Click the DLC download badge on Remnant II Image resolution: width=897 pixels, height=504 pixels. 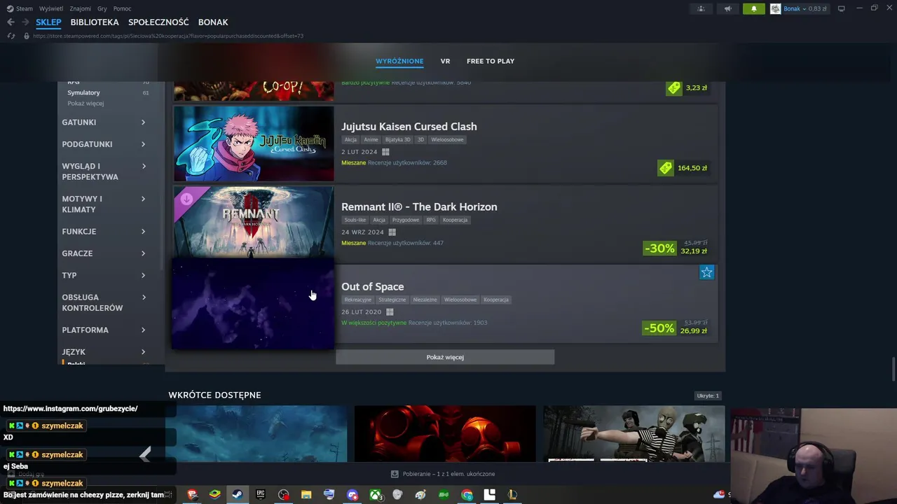click(x=186, y=199)
